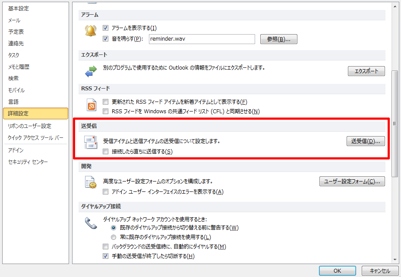Open タスク settings category
Viewport: 401px width, 277px height.
pyautogui.click(x=35, y=55)
